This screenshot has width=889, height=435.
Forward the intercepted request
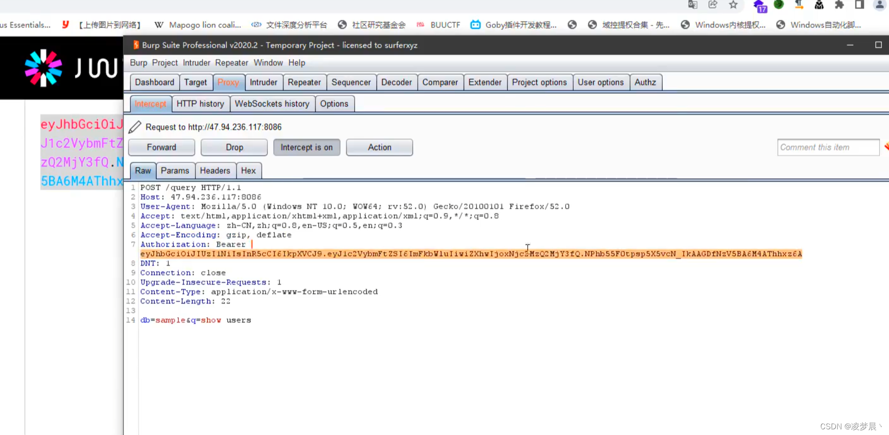(x=161, y=147)
